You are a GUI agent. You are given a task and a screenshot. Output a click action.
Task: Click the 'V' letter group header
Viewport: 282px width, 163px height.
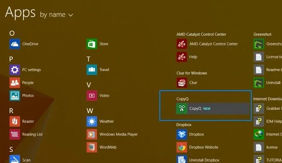[x=89, y=85]
